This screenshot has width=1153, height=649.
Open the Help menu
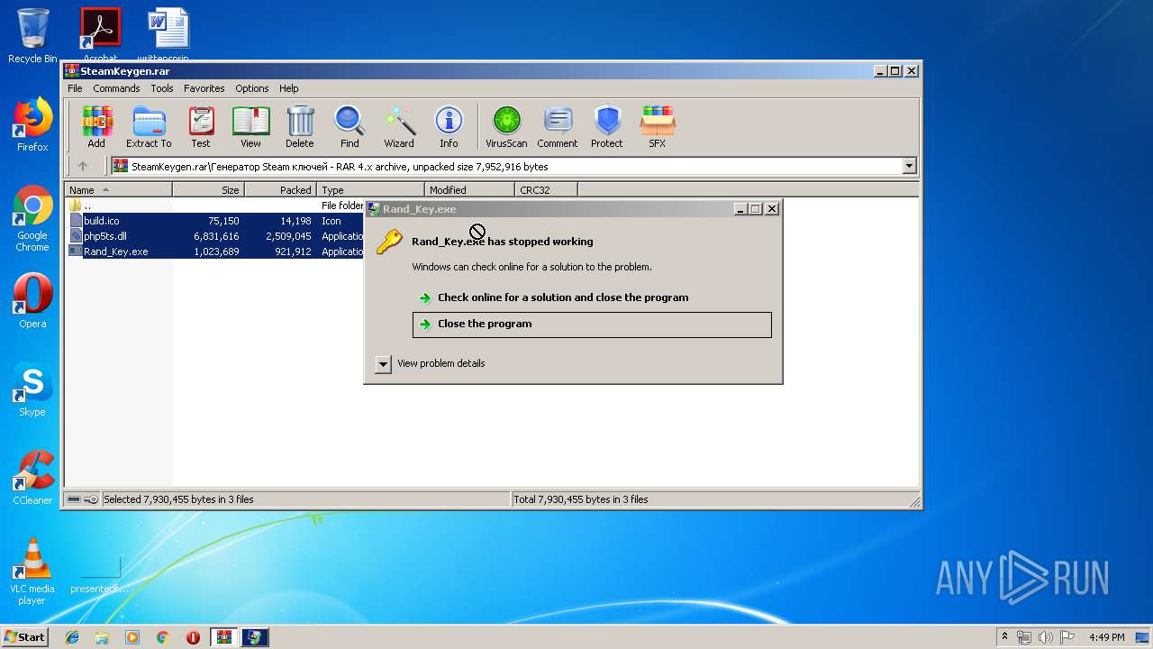[288, 88]
